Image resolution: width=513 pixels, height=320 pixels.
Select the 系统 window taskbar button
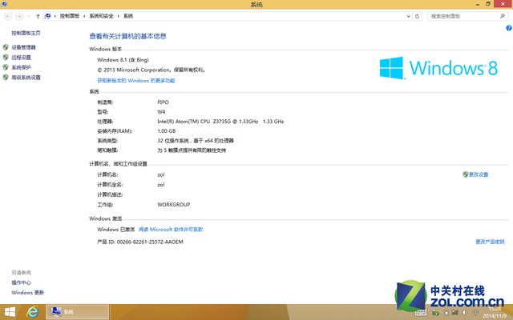pyautogui.click(x=77, y=312)
